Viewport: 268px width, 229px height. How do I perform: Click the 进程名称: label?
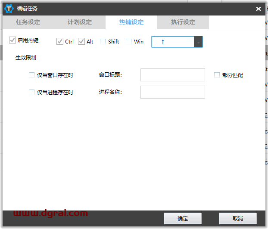pos(110,92)
